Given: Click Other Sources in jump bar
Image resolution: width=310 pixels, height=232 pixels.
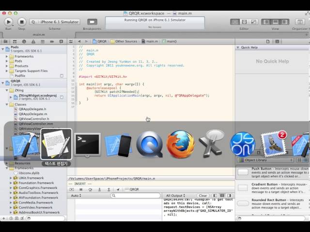Looking at the screenshot, I should tap(124, 42).
